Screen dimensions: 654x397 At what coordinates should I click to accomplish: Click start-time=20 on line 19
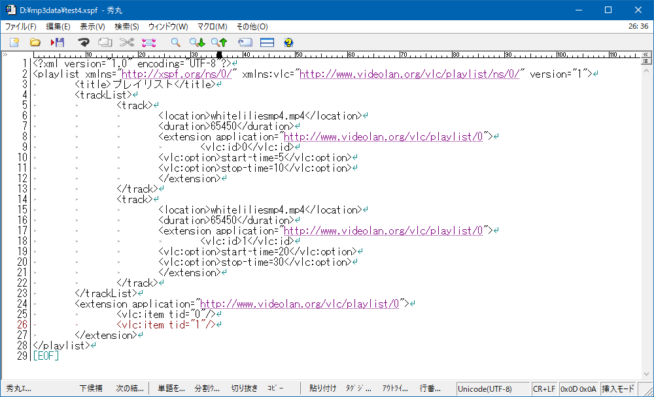pos(255,251)
